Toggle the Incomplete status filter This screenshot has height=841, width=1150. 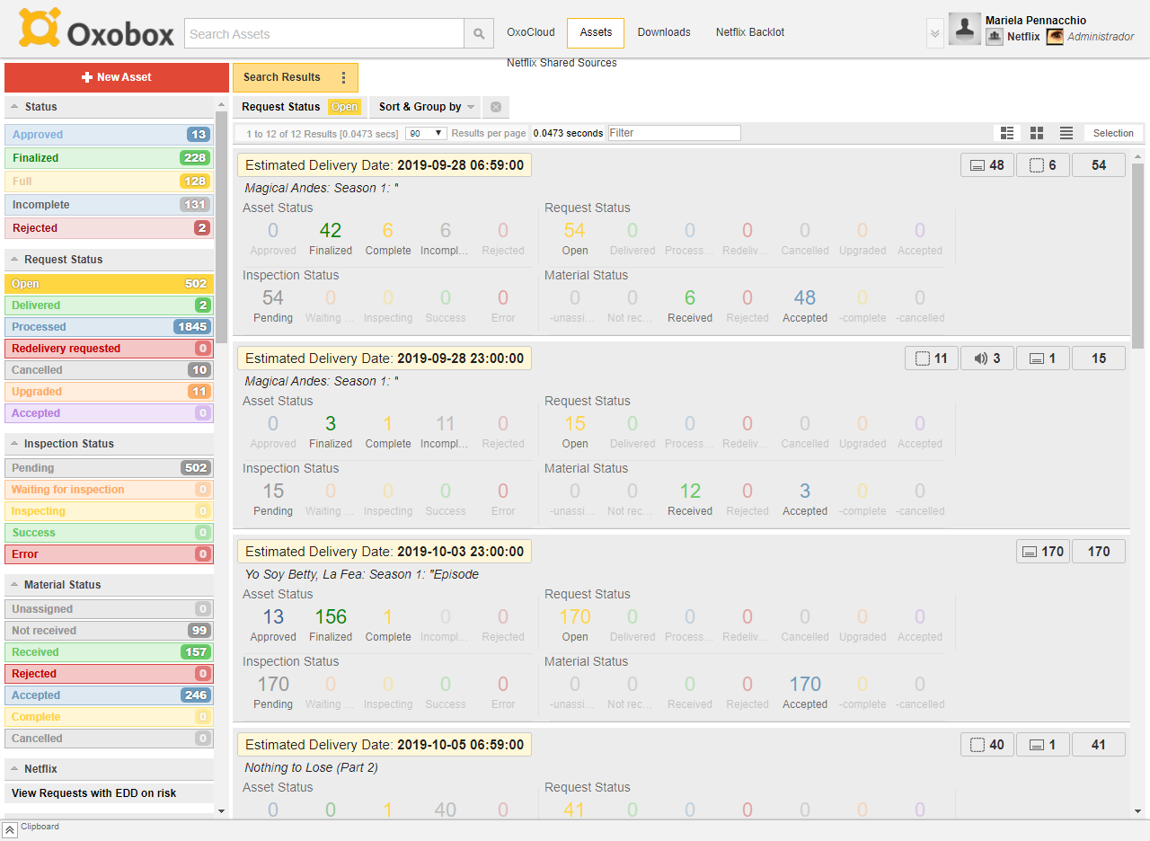pos(109,205)
